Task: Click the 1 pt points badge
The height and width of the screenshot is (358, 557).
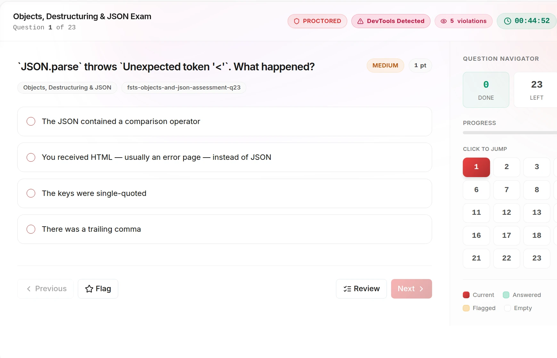Action: (420, 66)
